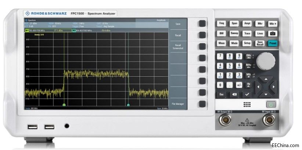
Task: Tap the plus/minus sign key
Action: pos(239,85)
